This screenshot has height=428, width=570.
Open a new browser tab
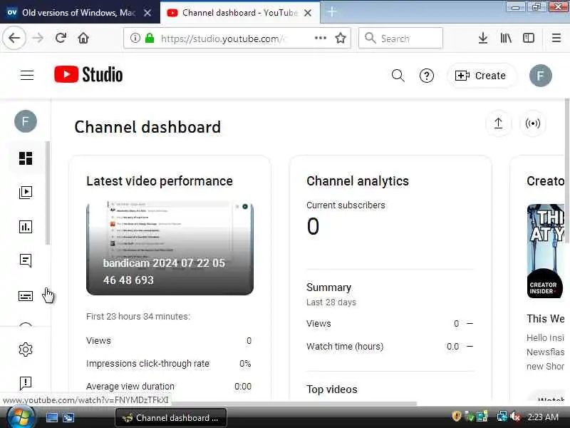click(x=331, y=12)
